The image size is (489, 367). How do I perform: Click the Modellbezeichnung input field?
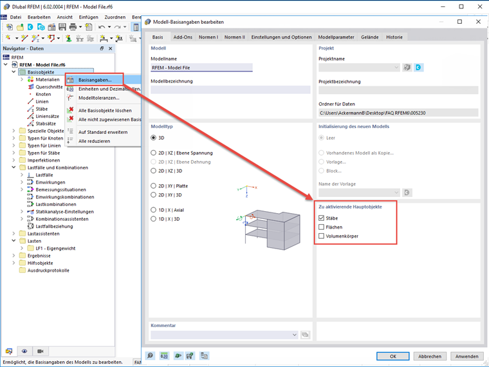230,90
